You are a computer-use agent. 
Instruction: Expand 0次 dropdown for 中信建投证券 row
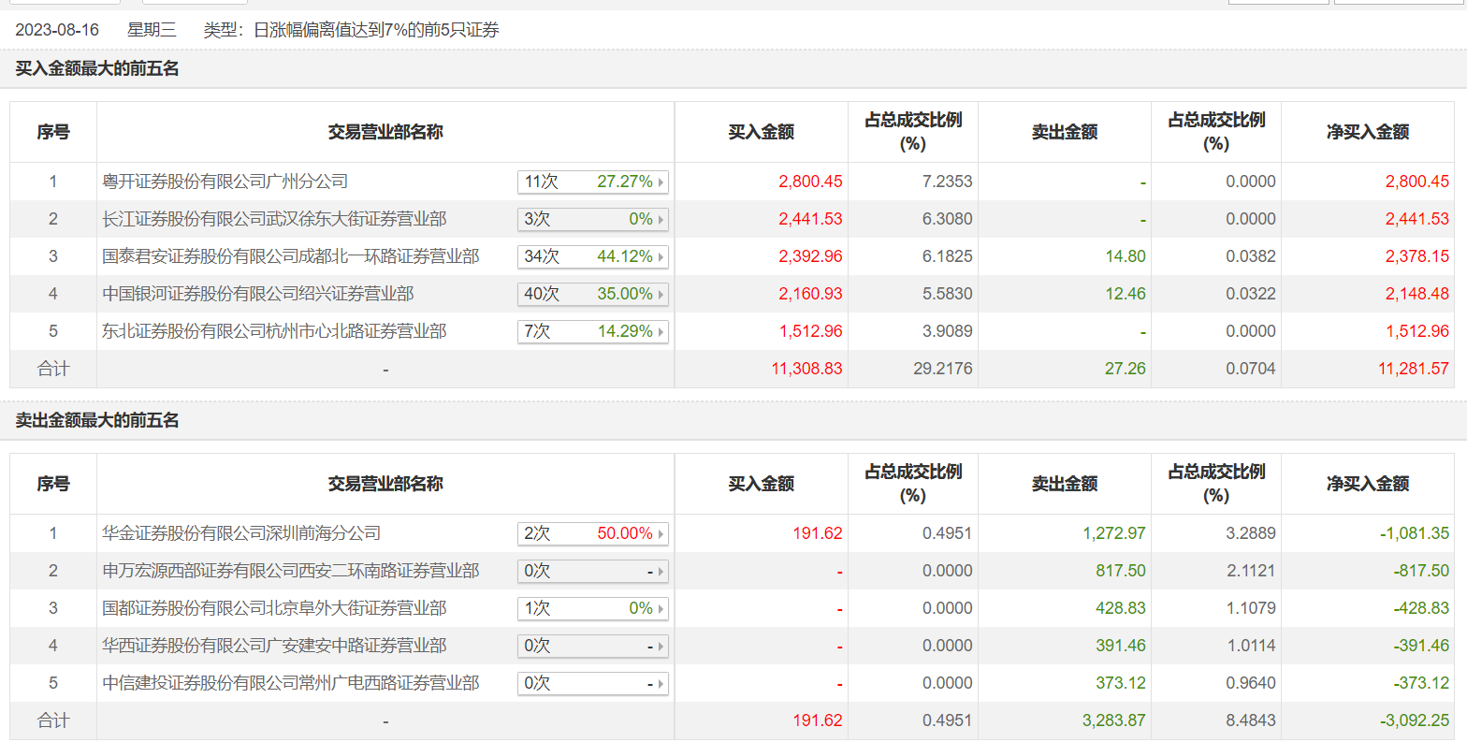tap(593, 683)
